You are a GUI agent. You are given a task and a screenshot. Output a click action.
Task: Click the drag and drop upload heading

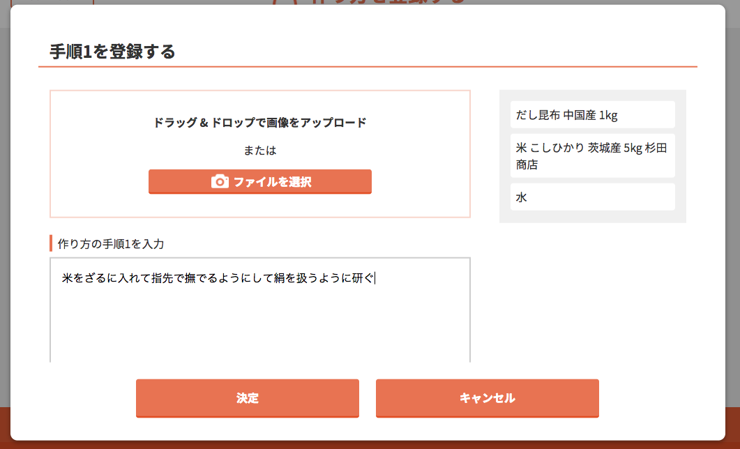click(259, 123)
